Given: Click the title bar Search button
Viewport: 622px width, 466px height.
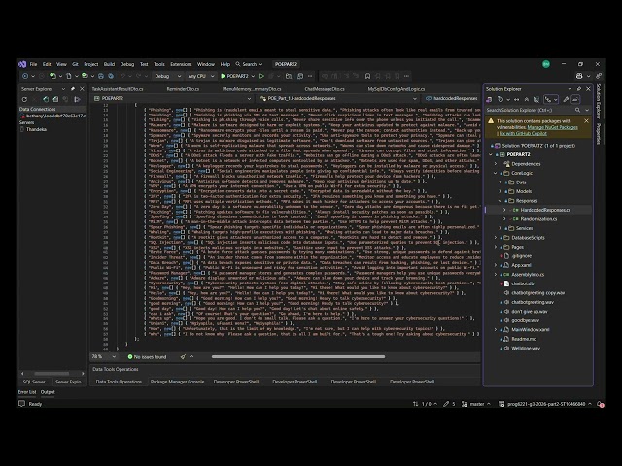Looking at the screenshot, I should coord(249,64).
